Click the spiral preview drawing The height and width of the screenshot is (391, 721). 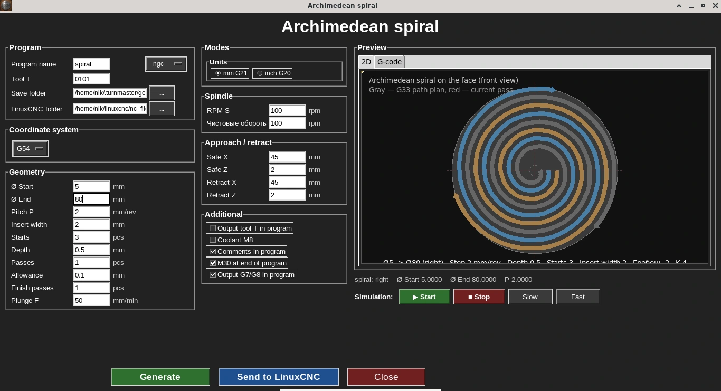click(535, 170)
